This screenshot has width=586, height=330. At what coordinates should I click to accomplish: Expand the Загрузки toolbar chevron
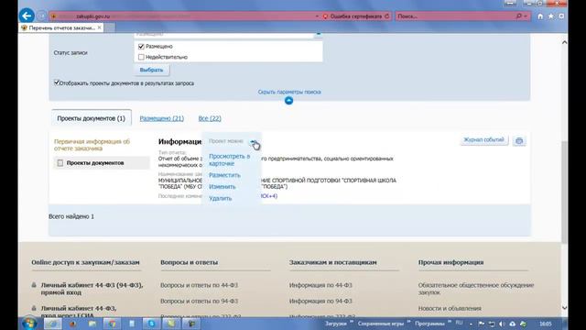pos(352,322)
